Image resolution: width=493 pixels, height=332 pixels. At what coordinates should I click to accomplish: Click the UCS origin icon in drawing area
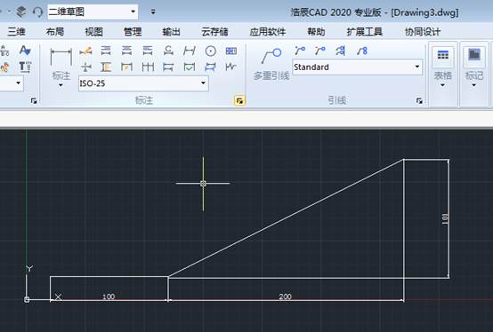[27, 300]
